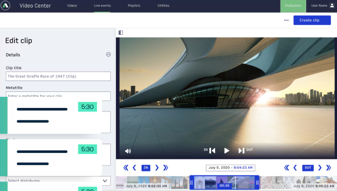
Task: Switch to Live events tab
Action: point(102,6)
